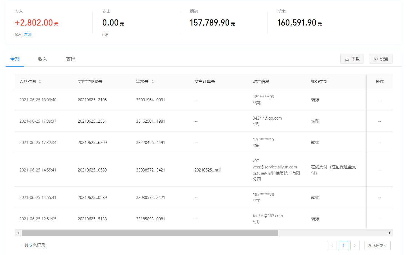Click the previous page chevron in pagination

(332, 246)
